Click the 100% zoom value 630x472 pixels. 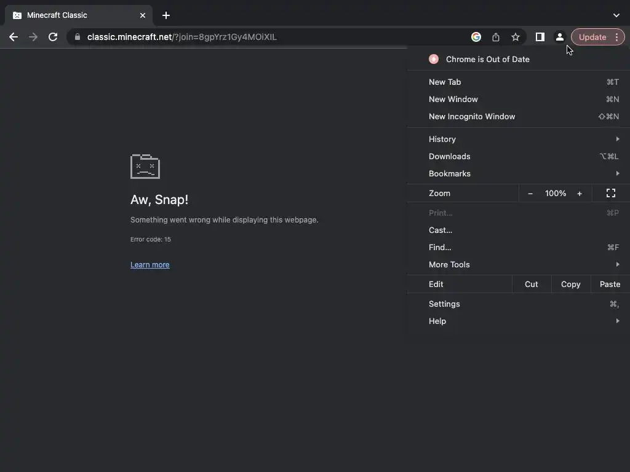pos(556,194)
